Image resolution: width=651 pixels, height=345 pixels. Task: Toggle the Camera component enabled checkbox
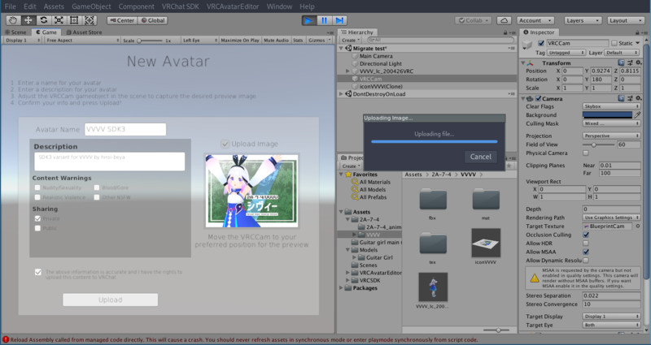pos(539,98)
